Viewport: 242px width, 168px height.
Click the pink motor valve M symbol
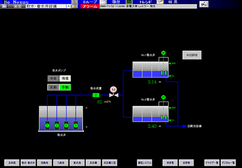click(x=114, y=92)
